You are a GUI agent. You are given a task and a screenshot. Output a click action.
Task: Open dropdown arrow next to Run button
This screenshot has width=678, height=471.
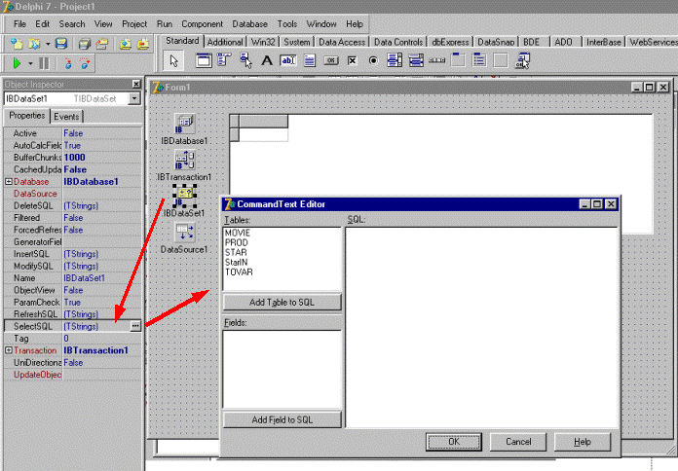tap(30, 63)
